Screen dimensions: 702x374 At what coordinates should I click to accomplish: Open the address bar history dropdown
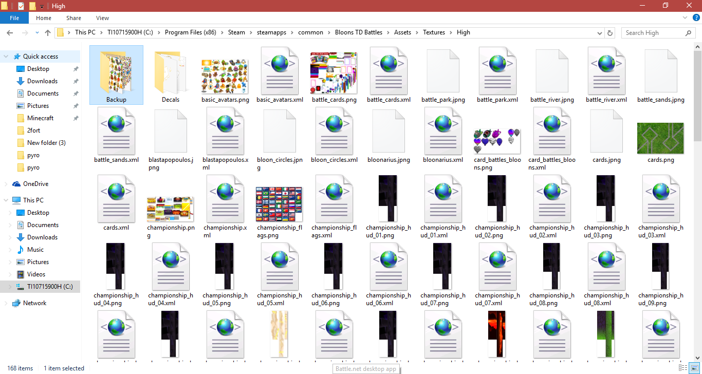tap(600, 32)
